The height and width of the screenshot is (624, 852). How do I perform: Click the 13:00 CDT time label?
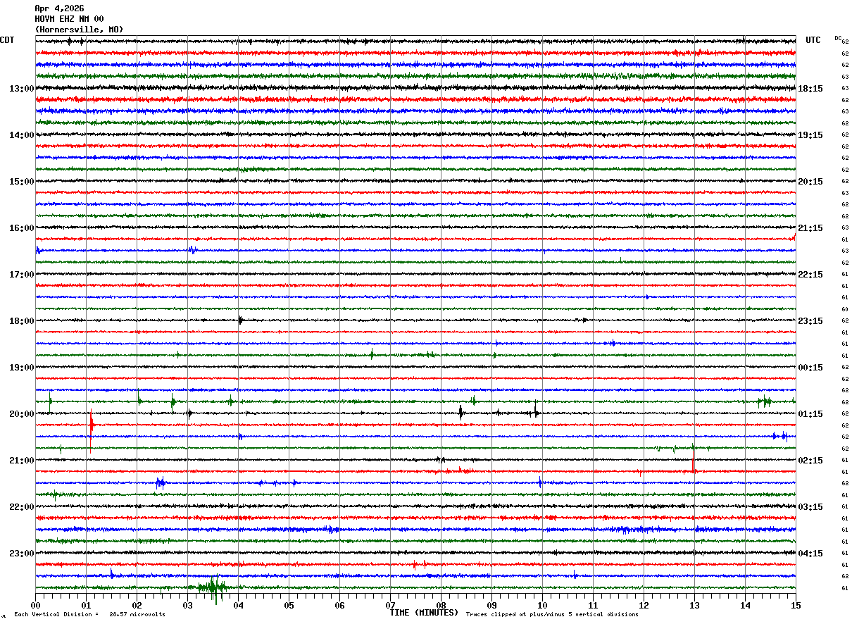pos(21,89)
